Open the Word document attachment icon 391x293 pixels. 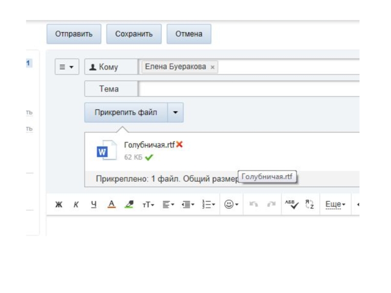(107, 150)
